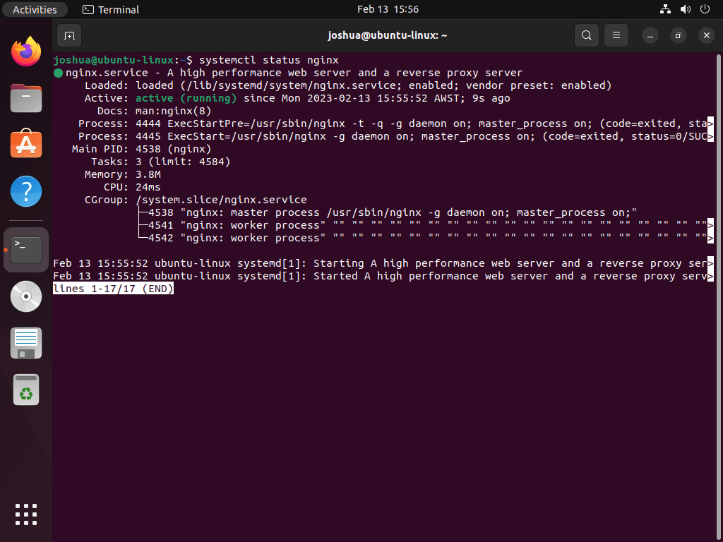
Task: Open the green recycling app icon
Action: [25, 390]
